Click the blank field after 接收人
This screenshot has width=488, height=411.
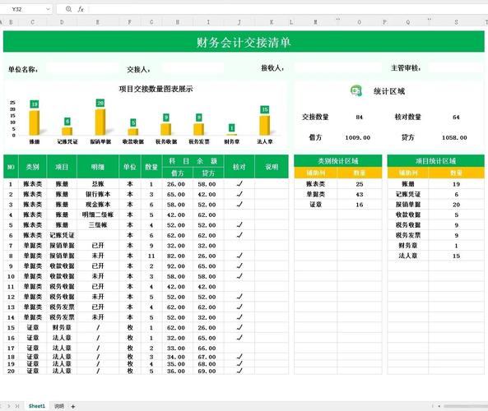pos(337,67)
